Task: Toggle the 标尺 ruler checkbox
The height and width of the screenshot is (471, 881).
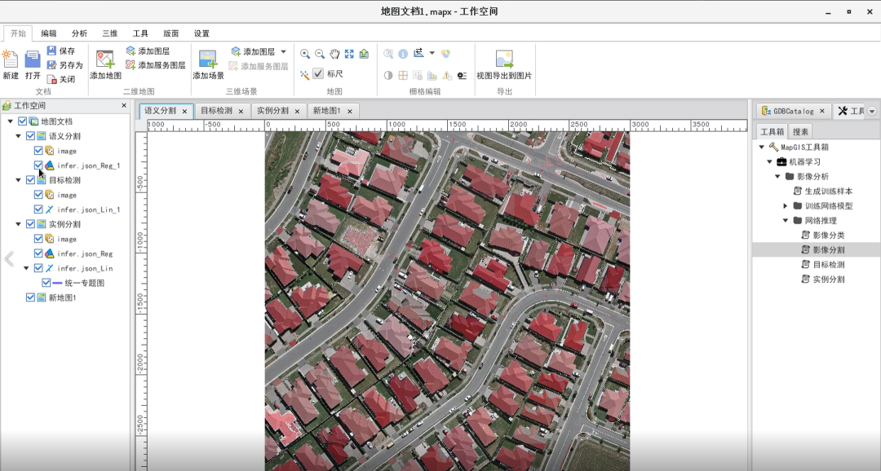Action: point(318,73)
